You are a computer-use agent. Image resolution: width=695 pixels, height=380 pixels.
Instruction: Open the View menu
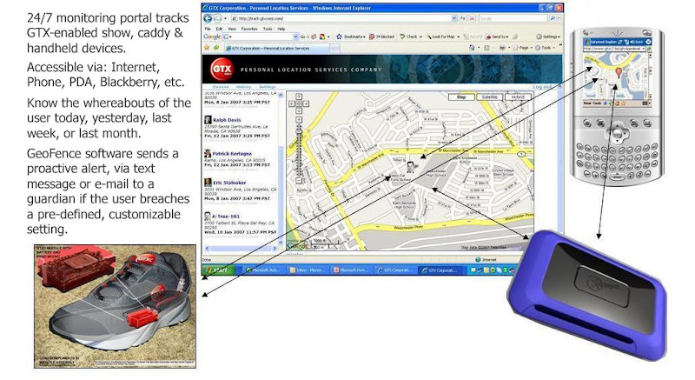coord(232,29)
